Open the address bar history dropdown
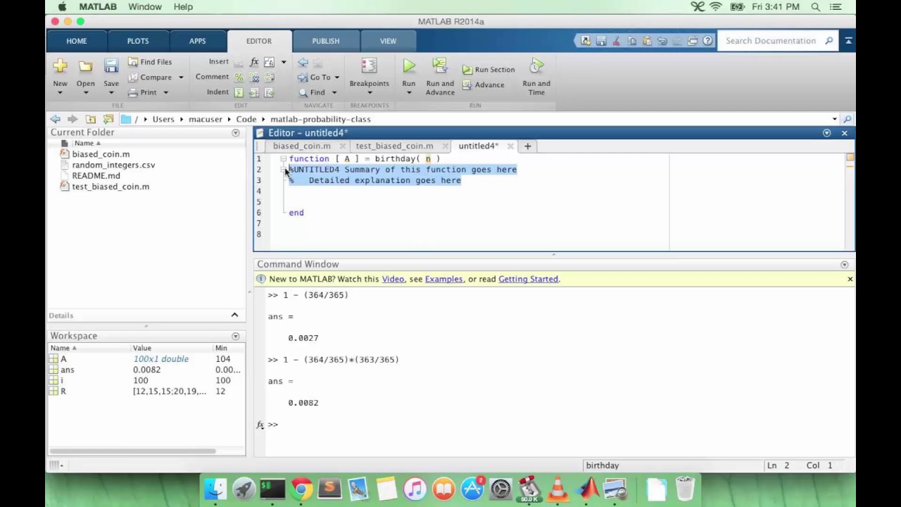Image resolution: width=901 pixels, height=507 pixels. [x=835, y=119]
